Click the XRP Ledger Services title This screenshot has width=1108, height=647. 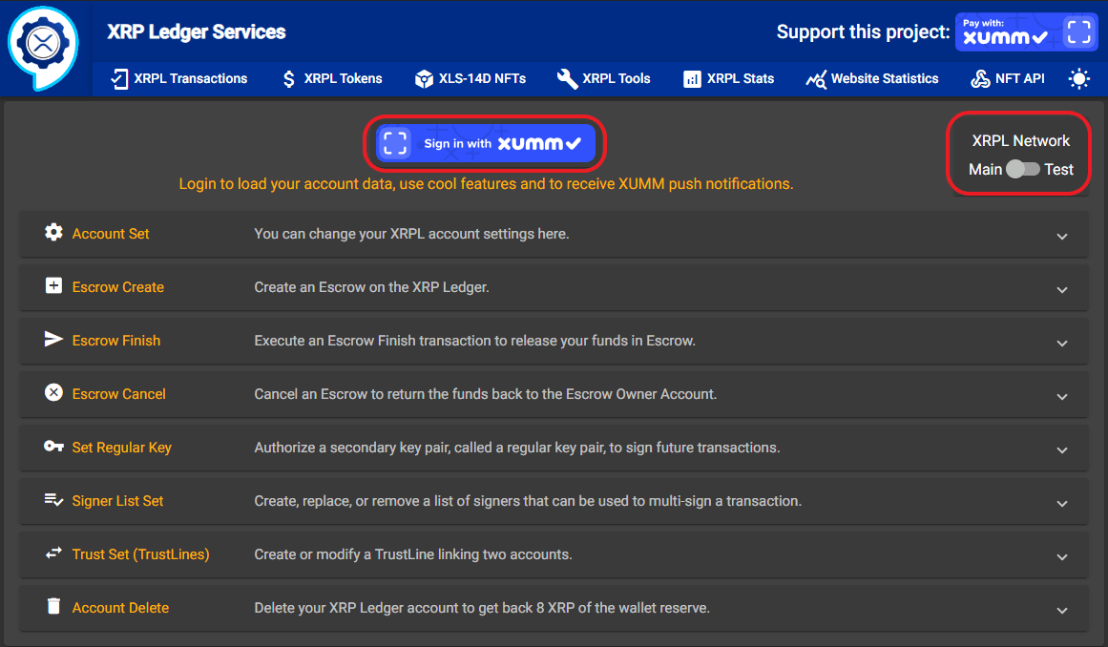coord(197,31)
